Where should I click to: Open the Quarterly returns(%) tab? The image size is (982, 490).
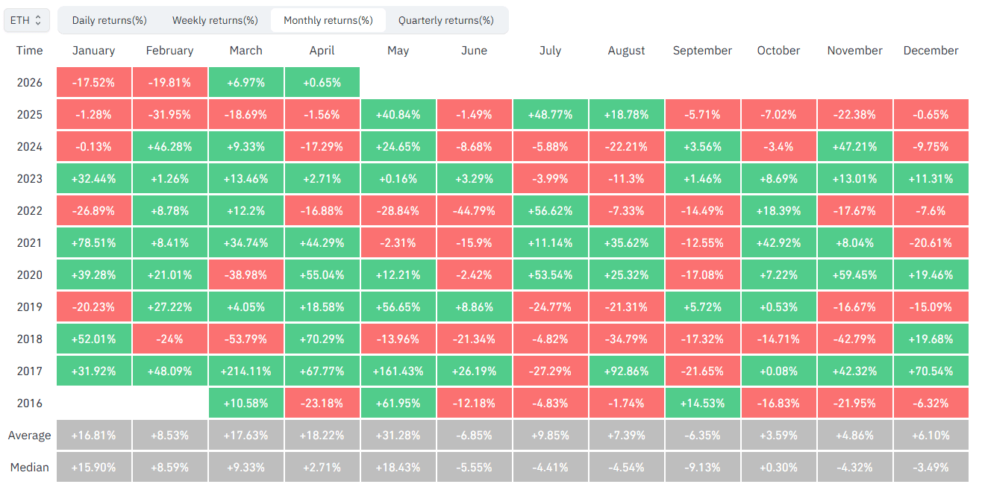coord(445,20)
